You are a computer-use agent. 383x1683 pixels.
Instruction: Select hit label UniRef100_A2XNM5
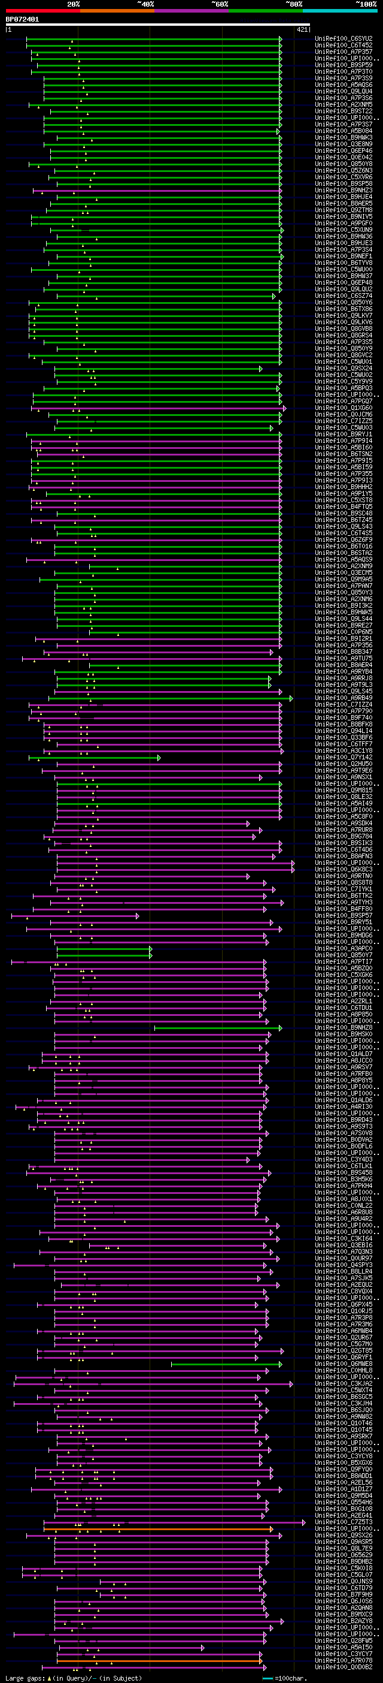344,104
